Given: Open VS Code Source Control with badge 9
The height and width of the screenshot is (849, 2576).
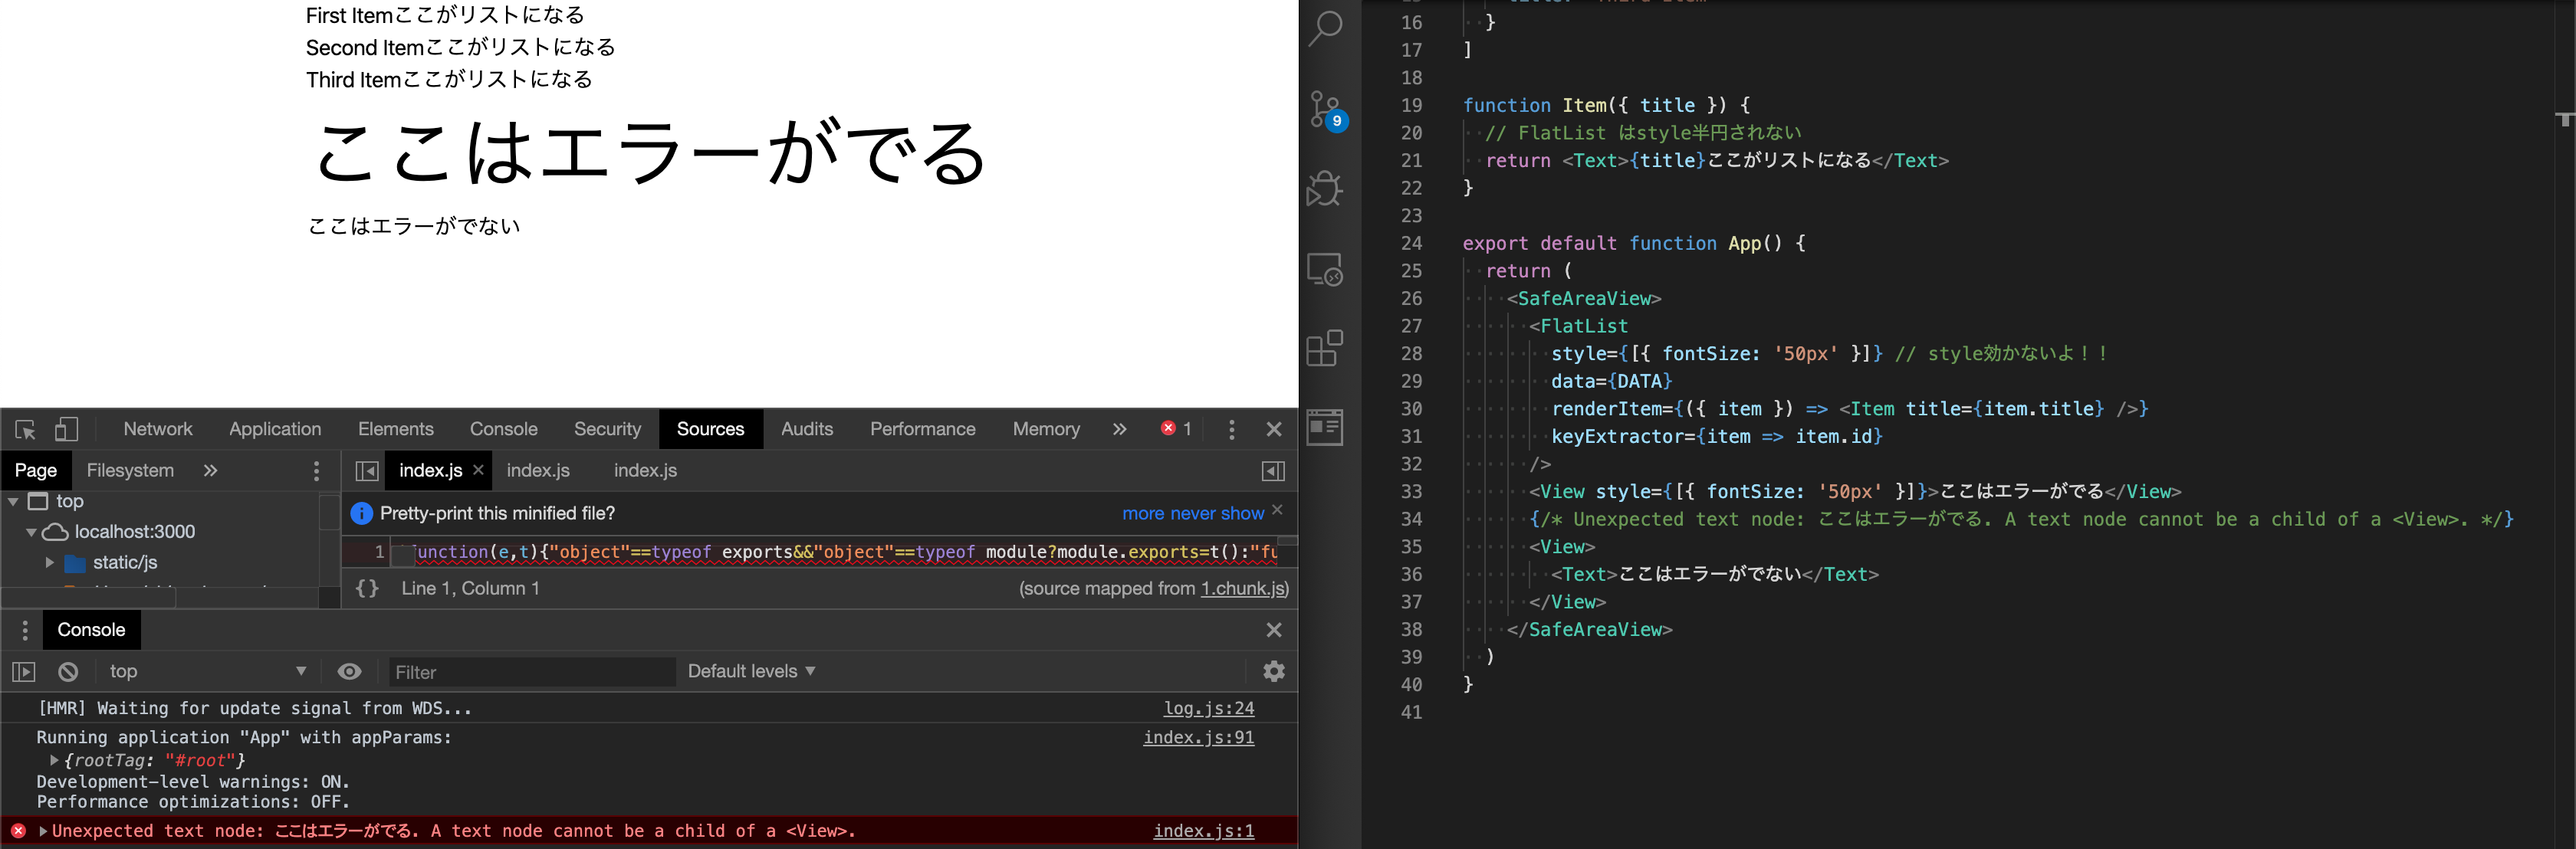Looking at the screenshot, I should (1326, 109).
